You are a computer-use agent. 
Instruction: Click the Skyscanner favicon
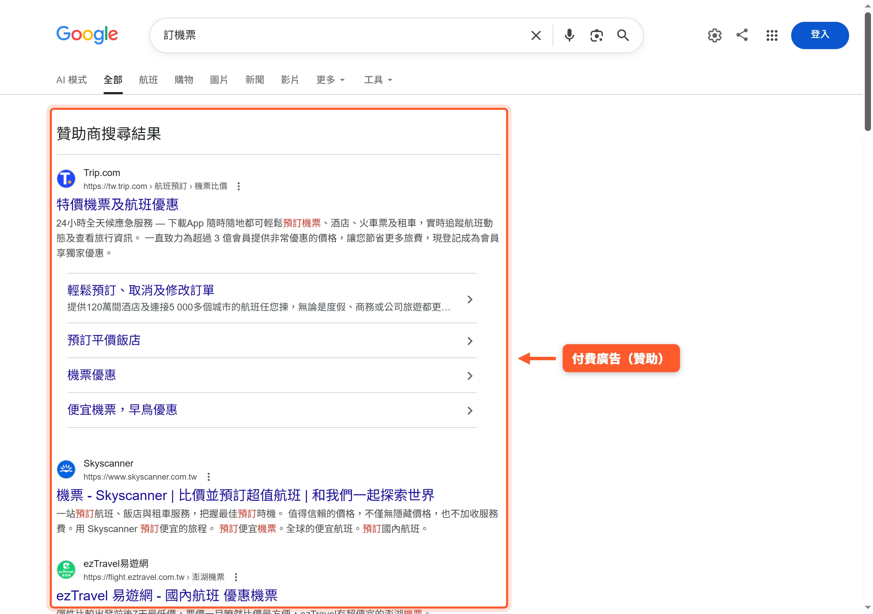66,469
